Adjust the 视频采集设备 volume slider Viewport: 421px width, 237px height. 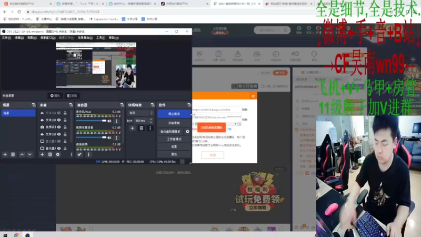point(91,137)
